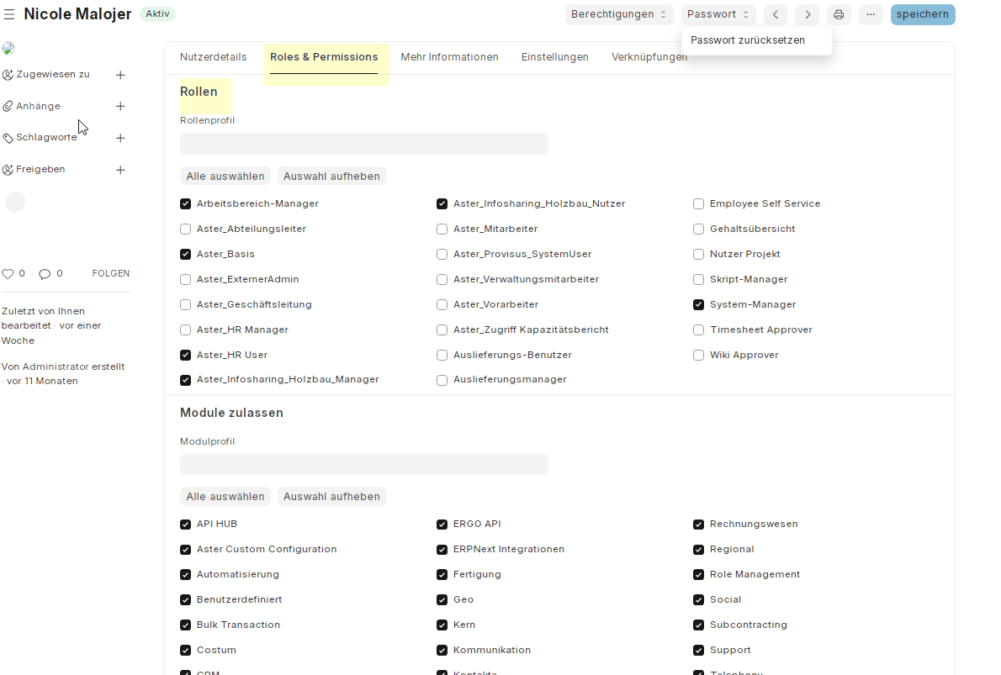Add assignment via Zugewiesen zu plus icon
Image resolution: width=1001 pixels, height=675 pixels.
(x=120, y=75)
